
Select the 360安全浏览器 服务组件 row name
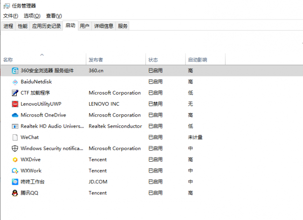tap(47, 71)
